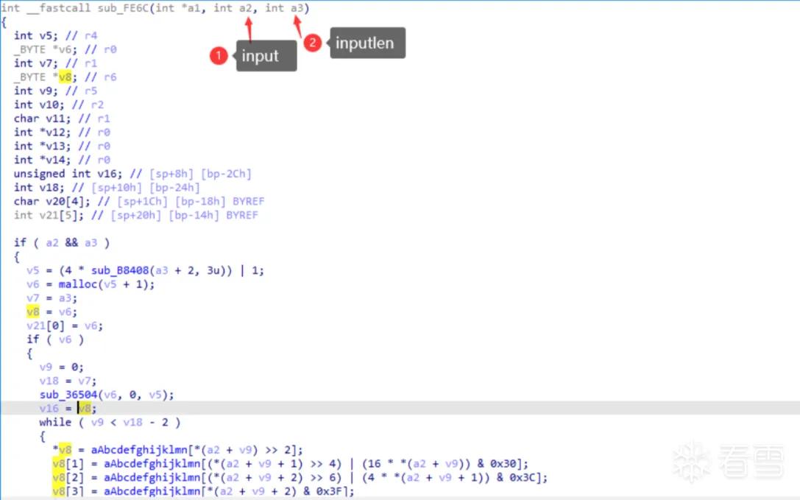Click highlighted v8 in the _BYTE declaration

65,77
